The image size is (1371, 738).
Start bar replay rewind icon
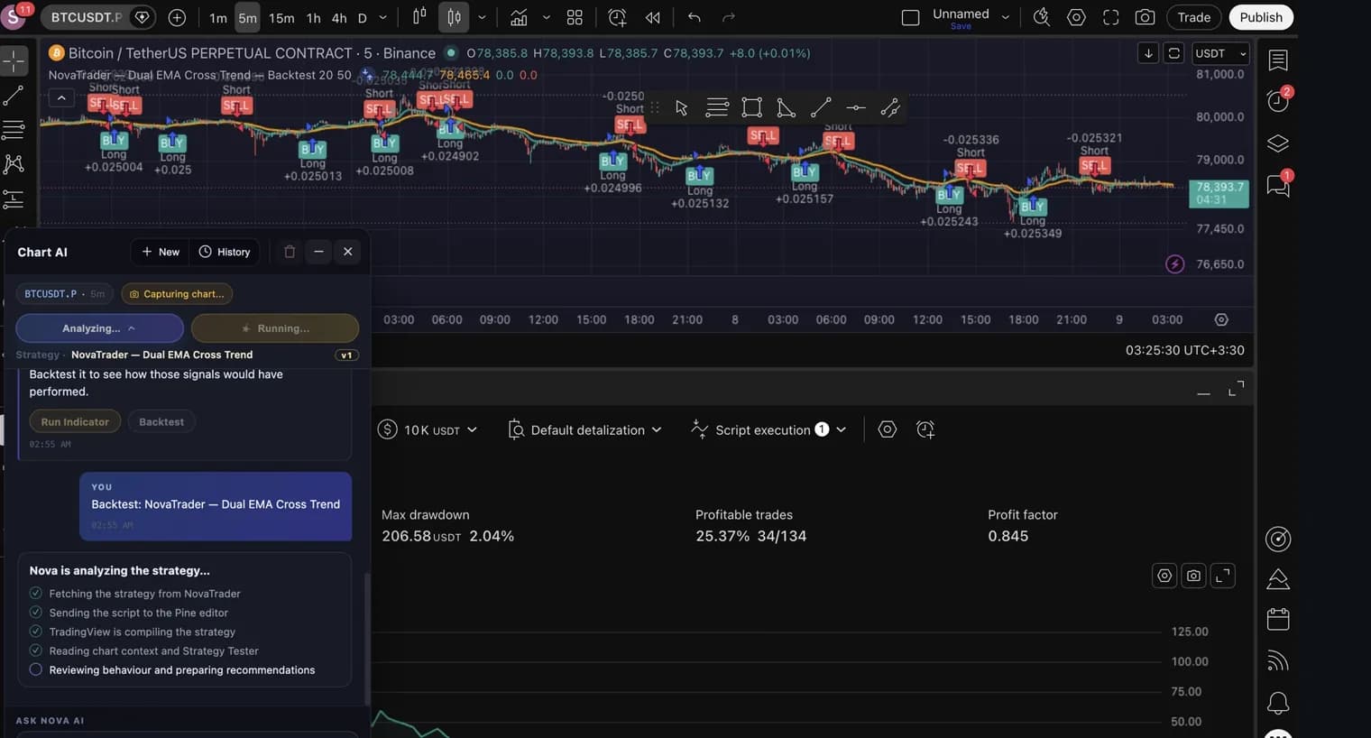tap(653, 17)
